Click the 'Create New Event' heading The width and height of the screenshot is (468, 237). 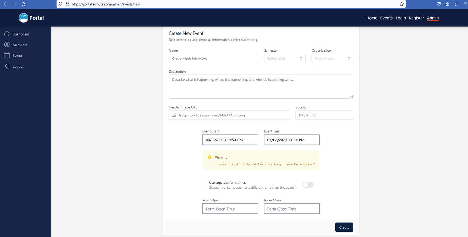(x=186, y=33)
